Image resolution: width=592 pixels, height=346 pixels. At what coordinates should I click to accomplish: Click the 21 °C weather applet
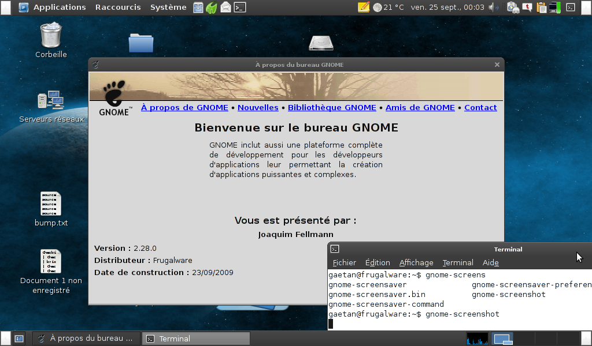pos(388,7)
